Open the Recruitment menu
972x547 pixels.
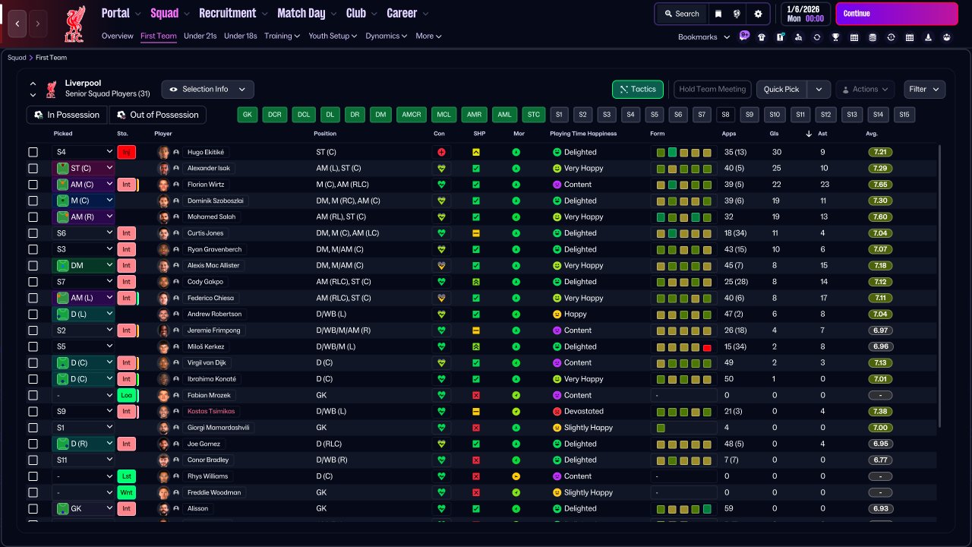pos(233,13)
